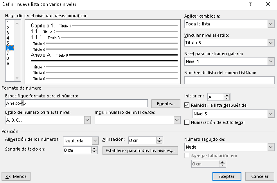277x183 pixels.
Task: Uncheck Reiniciar la lista después de
Action: coord(187,105)
